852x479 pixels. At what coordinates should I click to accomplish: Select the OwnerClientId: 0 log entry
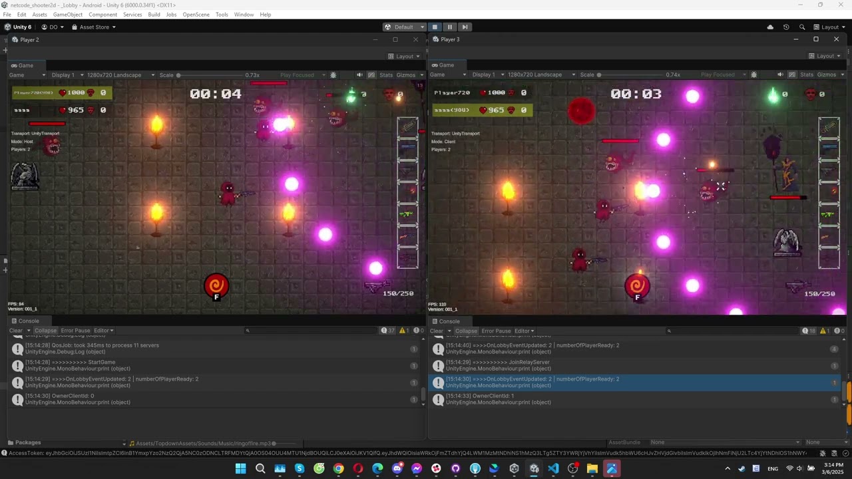214,399
